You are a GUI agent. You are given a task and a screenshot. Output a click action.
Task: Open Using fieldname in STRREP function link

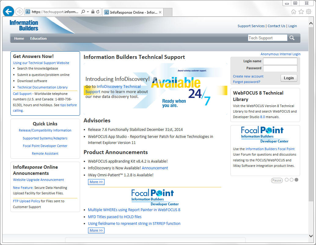(x=134, y=223)
